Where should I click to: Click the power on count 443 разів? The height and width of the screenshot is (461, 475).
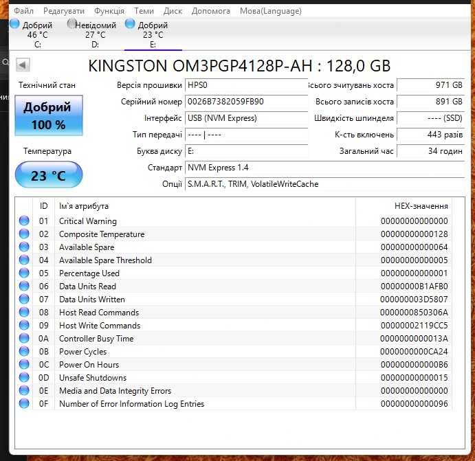pos(430,135)
